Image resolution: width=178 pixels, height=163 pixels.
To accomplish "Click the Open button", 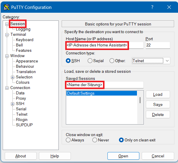I will (123, 156).
